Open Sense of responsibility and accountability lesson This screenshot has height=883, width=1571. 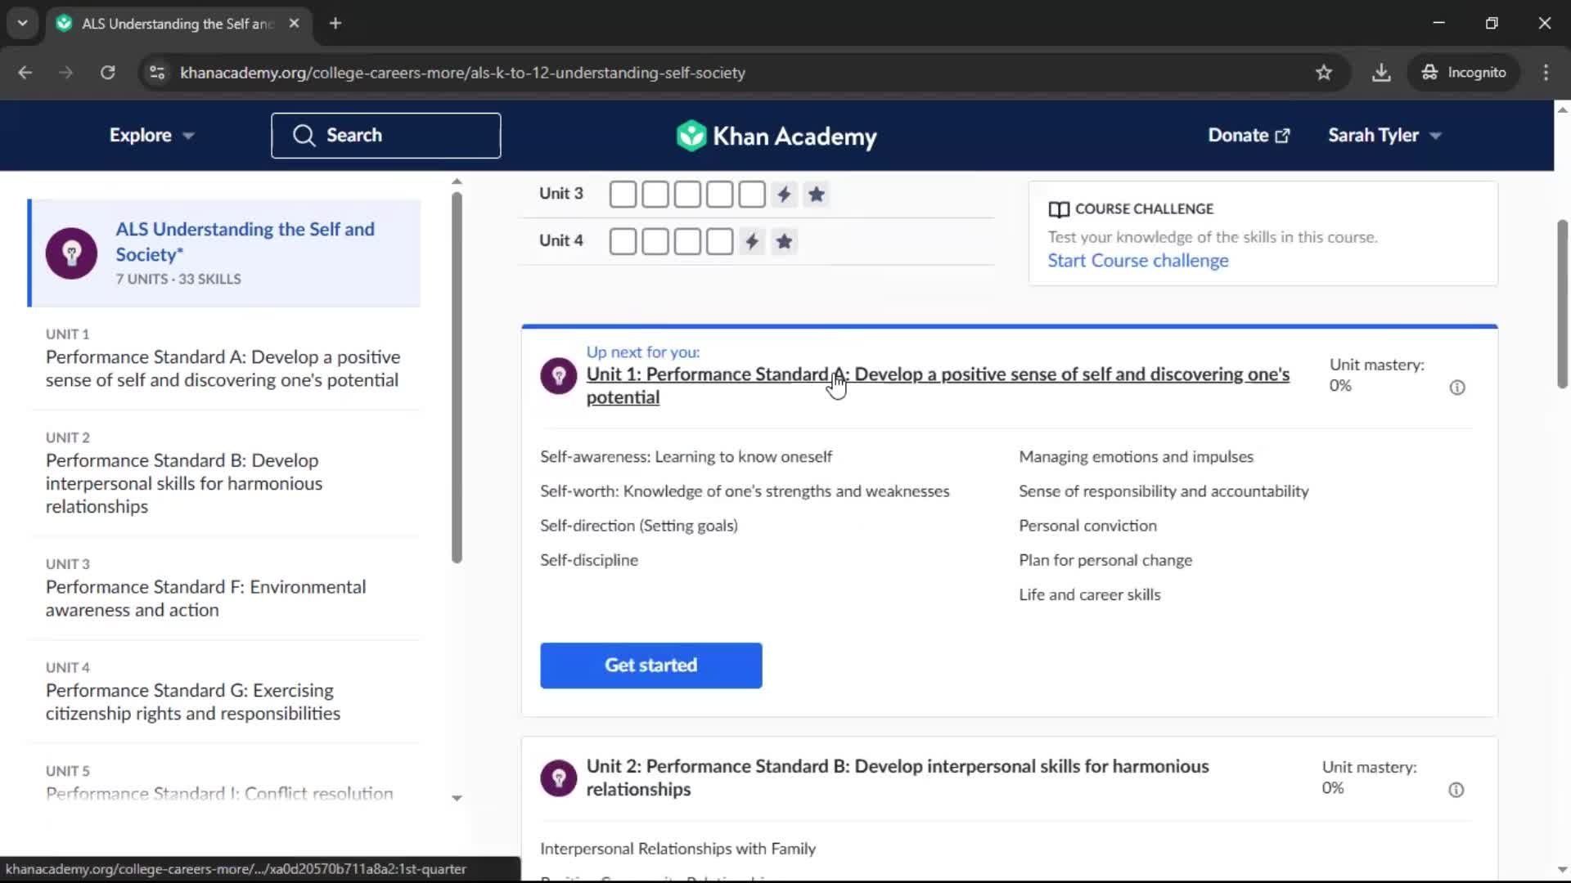pos(1164,491)
